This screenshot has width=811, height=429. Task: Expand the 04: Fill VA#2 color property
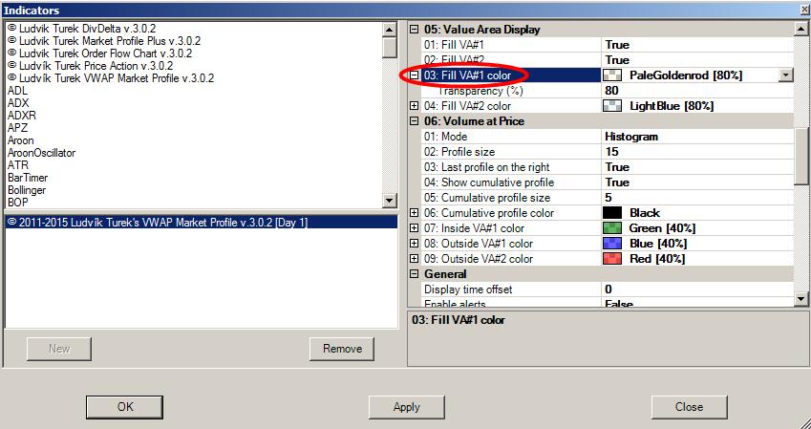coord(414,106)
